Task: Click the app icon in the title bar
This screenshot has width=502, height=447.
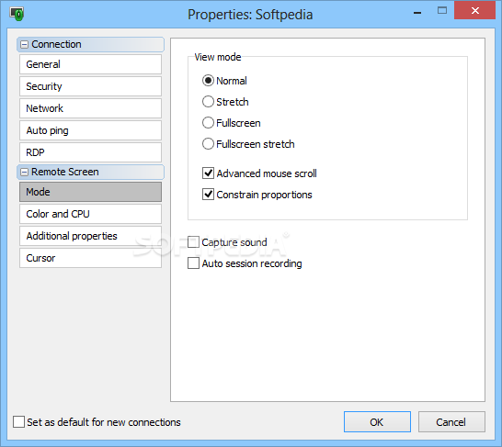Action: [17, 15]
